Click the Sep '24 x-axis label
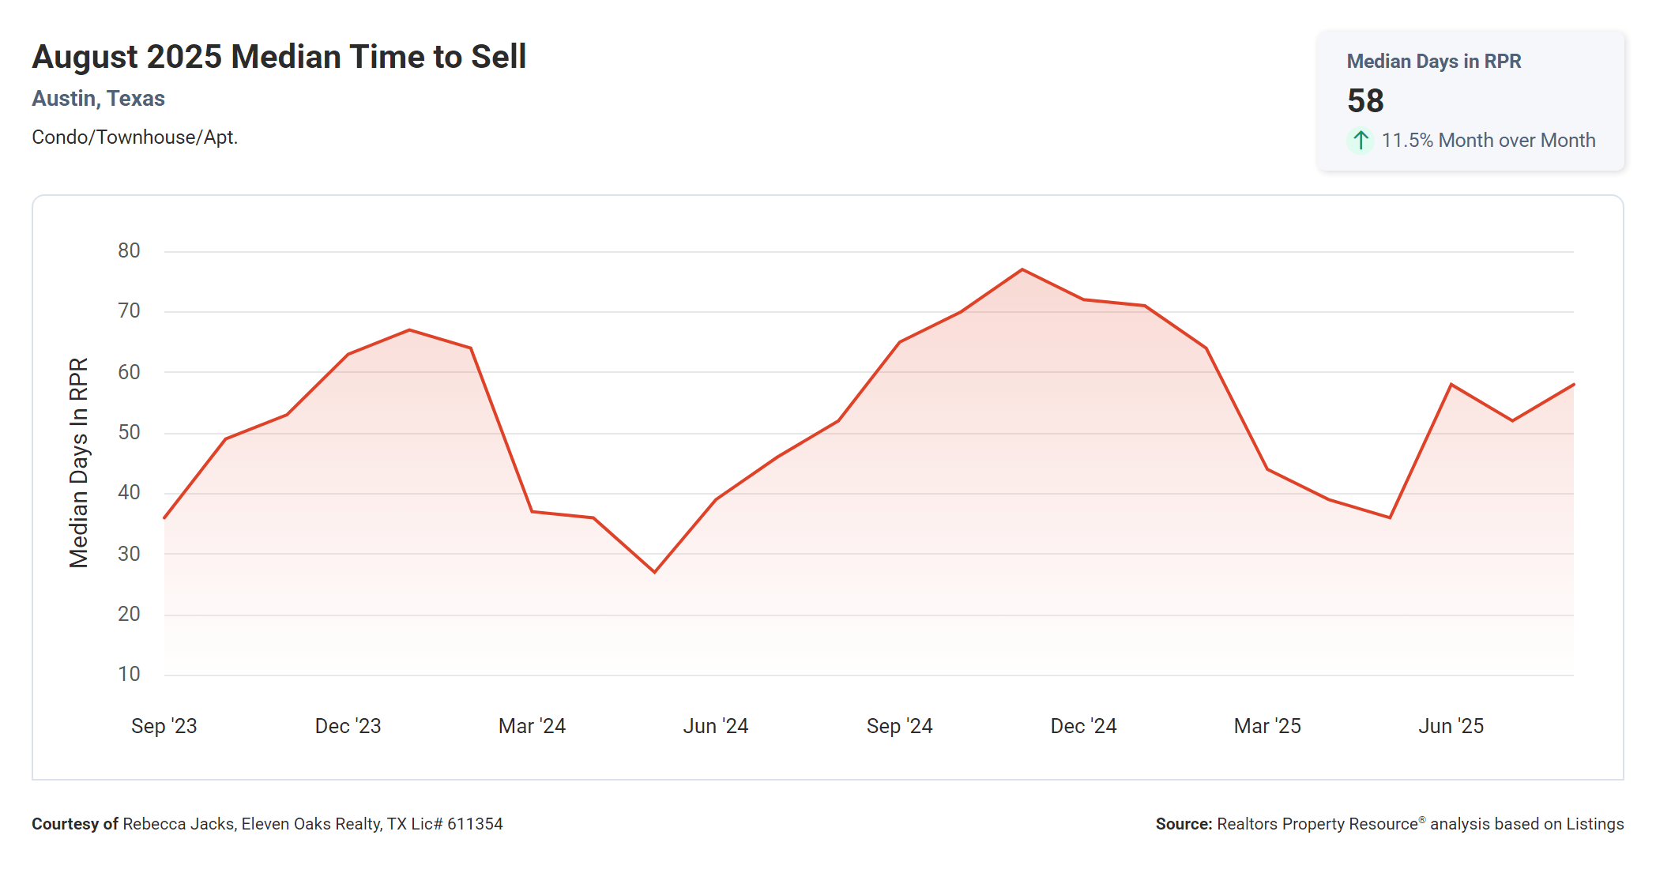The height and width of the screenshot is (869, 1656). pyautogui.click(x=899, y=726)
